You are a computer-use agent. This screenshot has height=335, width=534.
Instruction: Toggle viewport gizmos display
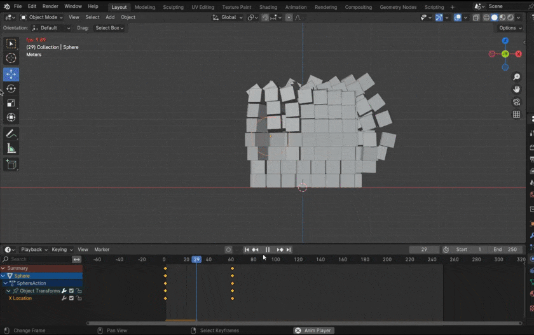(x=439, y=17)
